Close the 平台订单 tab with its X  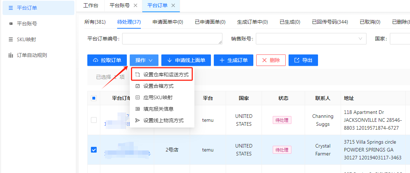[173, 5]
